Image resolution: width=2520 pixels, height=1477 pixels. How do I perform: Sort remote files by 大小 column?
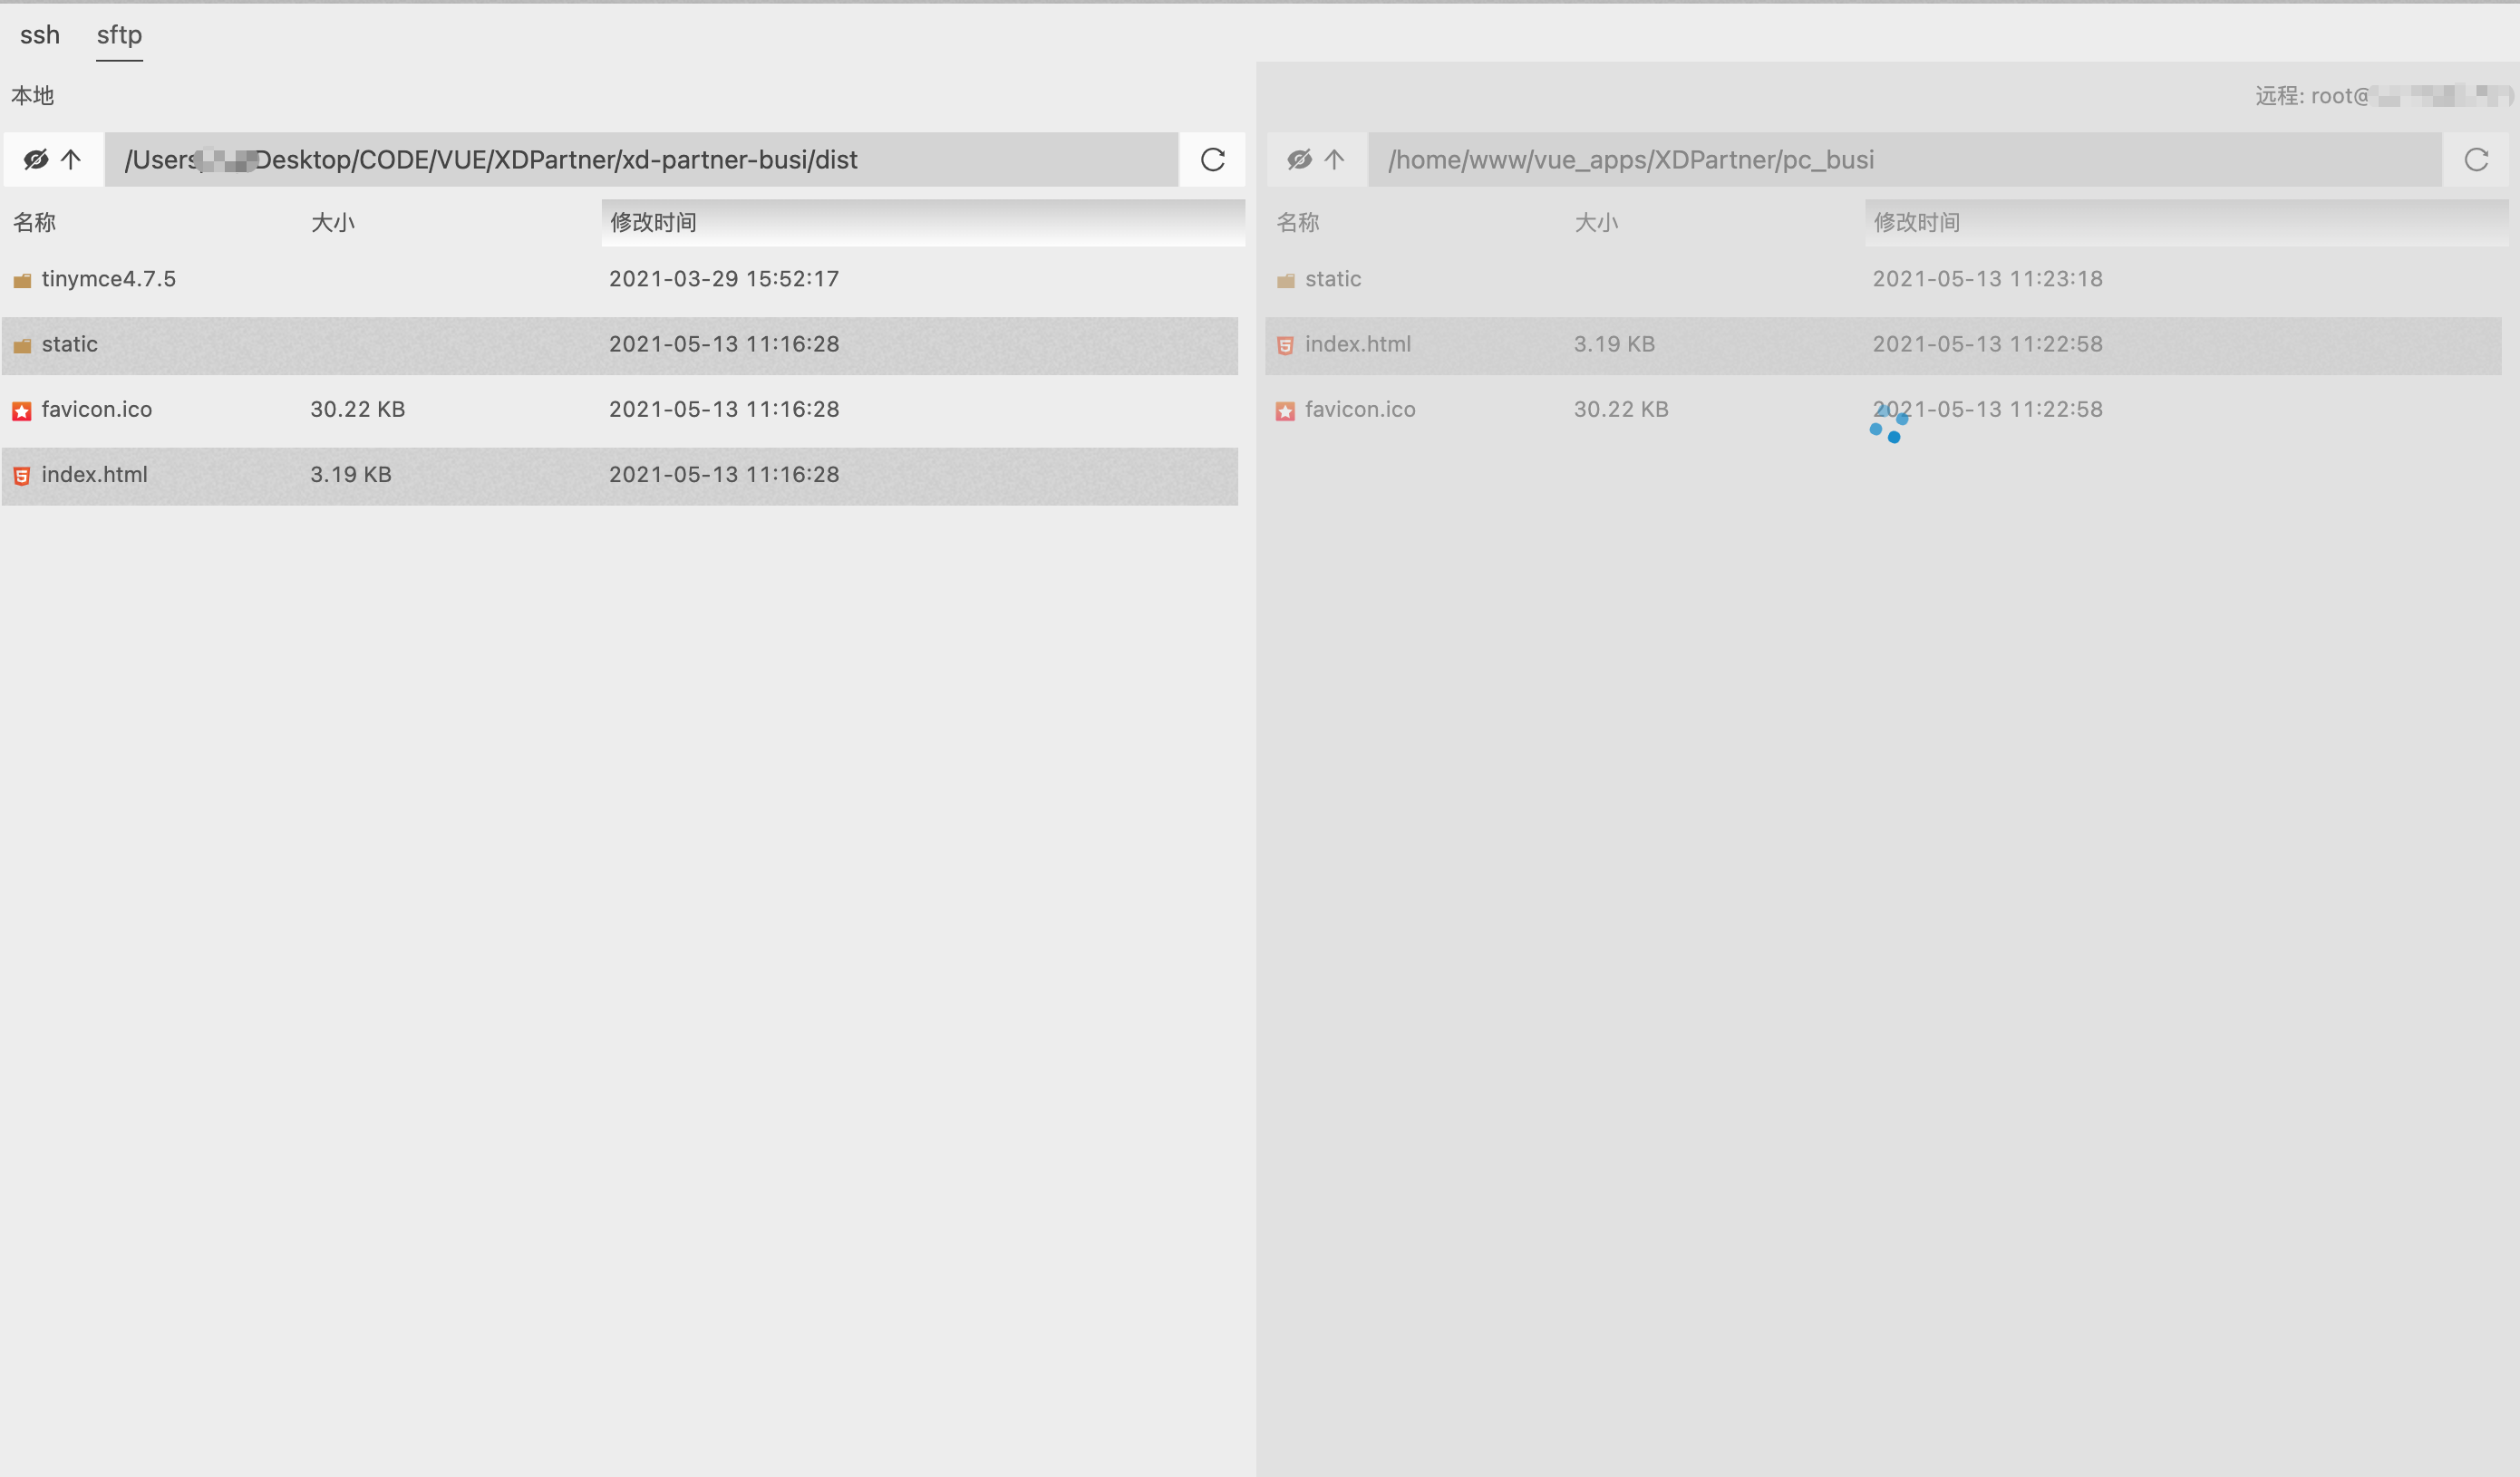(x=1595, y=222)
